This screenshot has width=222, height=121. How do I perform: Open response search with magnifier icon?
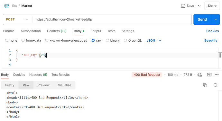coord(216,85)
